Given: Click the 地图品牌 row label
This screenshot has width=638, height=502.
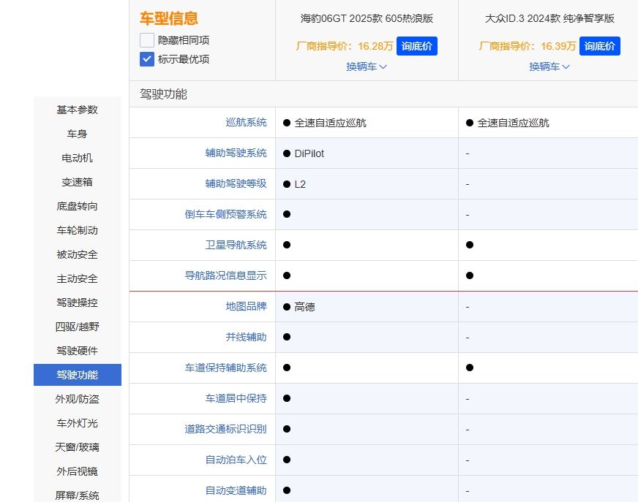Looking at the screenshot, I should tap(247, 306).
